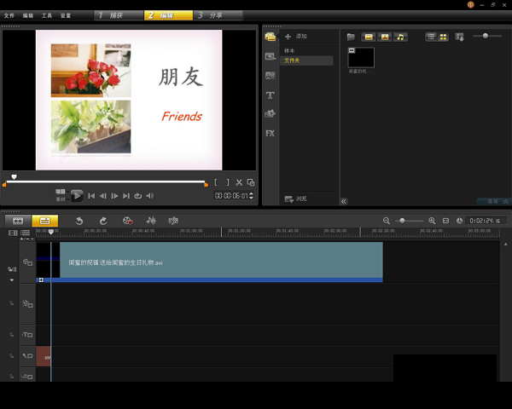The width and height of the screenshot is (512, 409).
Task: Toggle ripple lock on title track
Action: [x=11, y=335]
